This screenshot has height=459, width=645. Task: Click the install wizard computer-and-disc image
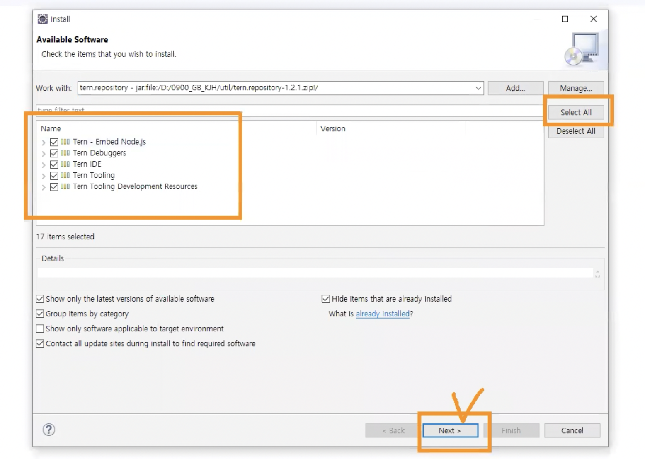582,49
